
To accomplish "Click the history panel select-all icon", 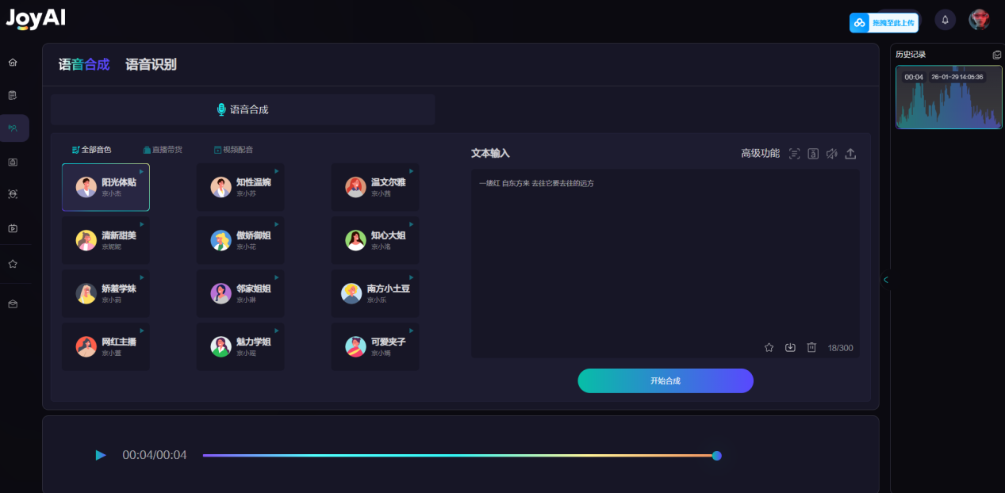I will pos(997,55).
